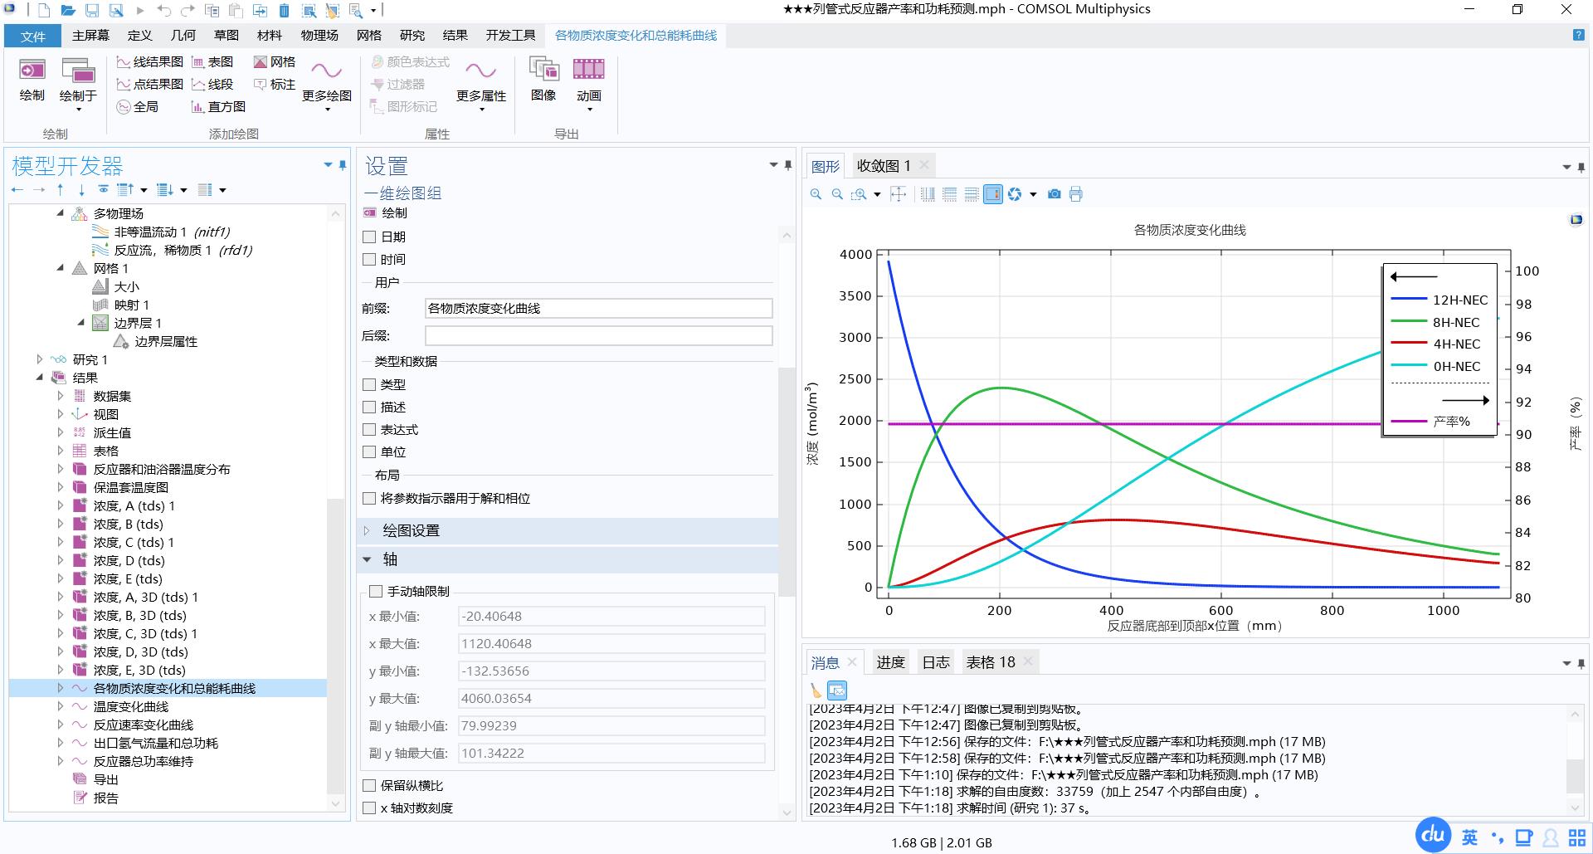Switch to the Physics (物理场) ribbon tab
This screenshot has height=854, width=1593.
[x=319, y=36]
